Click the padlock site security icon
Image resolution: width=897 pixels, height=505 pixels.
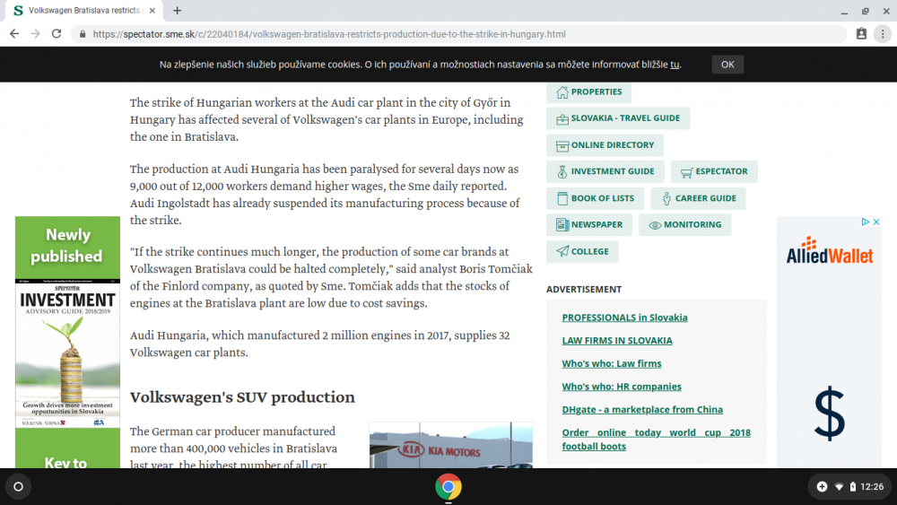tap(83, 34)
